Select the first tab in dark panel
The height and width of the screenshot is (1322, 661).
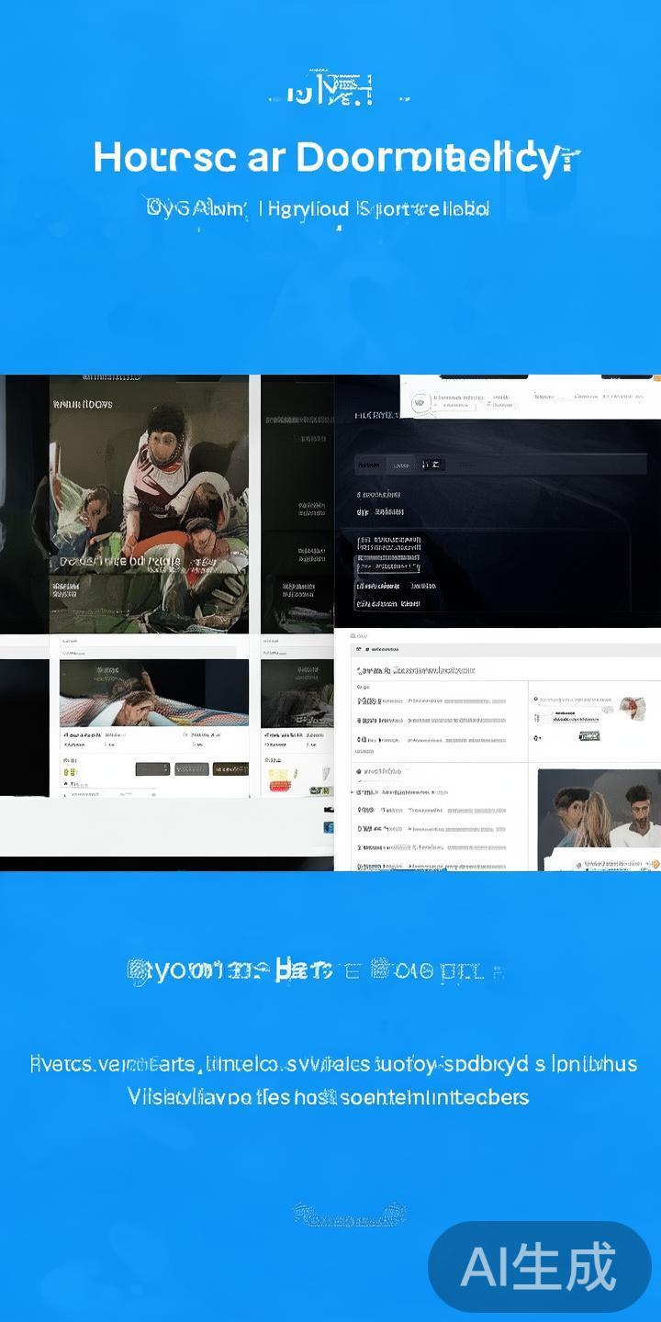point(369,465)
